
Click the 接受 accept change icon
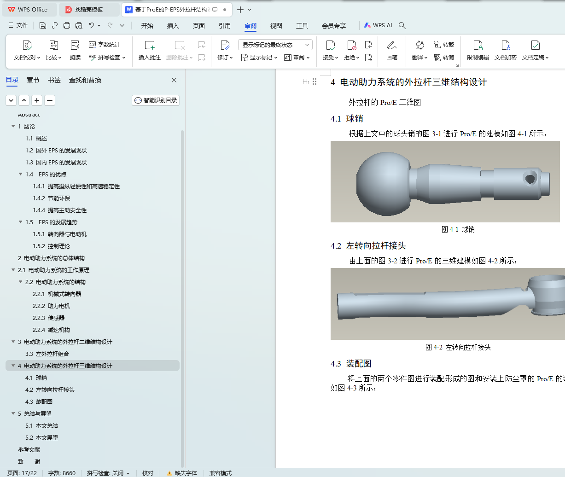coord(330,45)
